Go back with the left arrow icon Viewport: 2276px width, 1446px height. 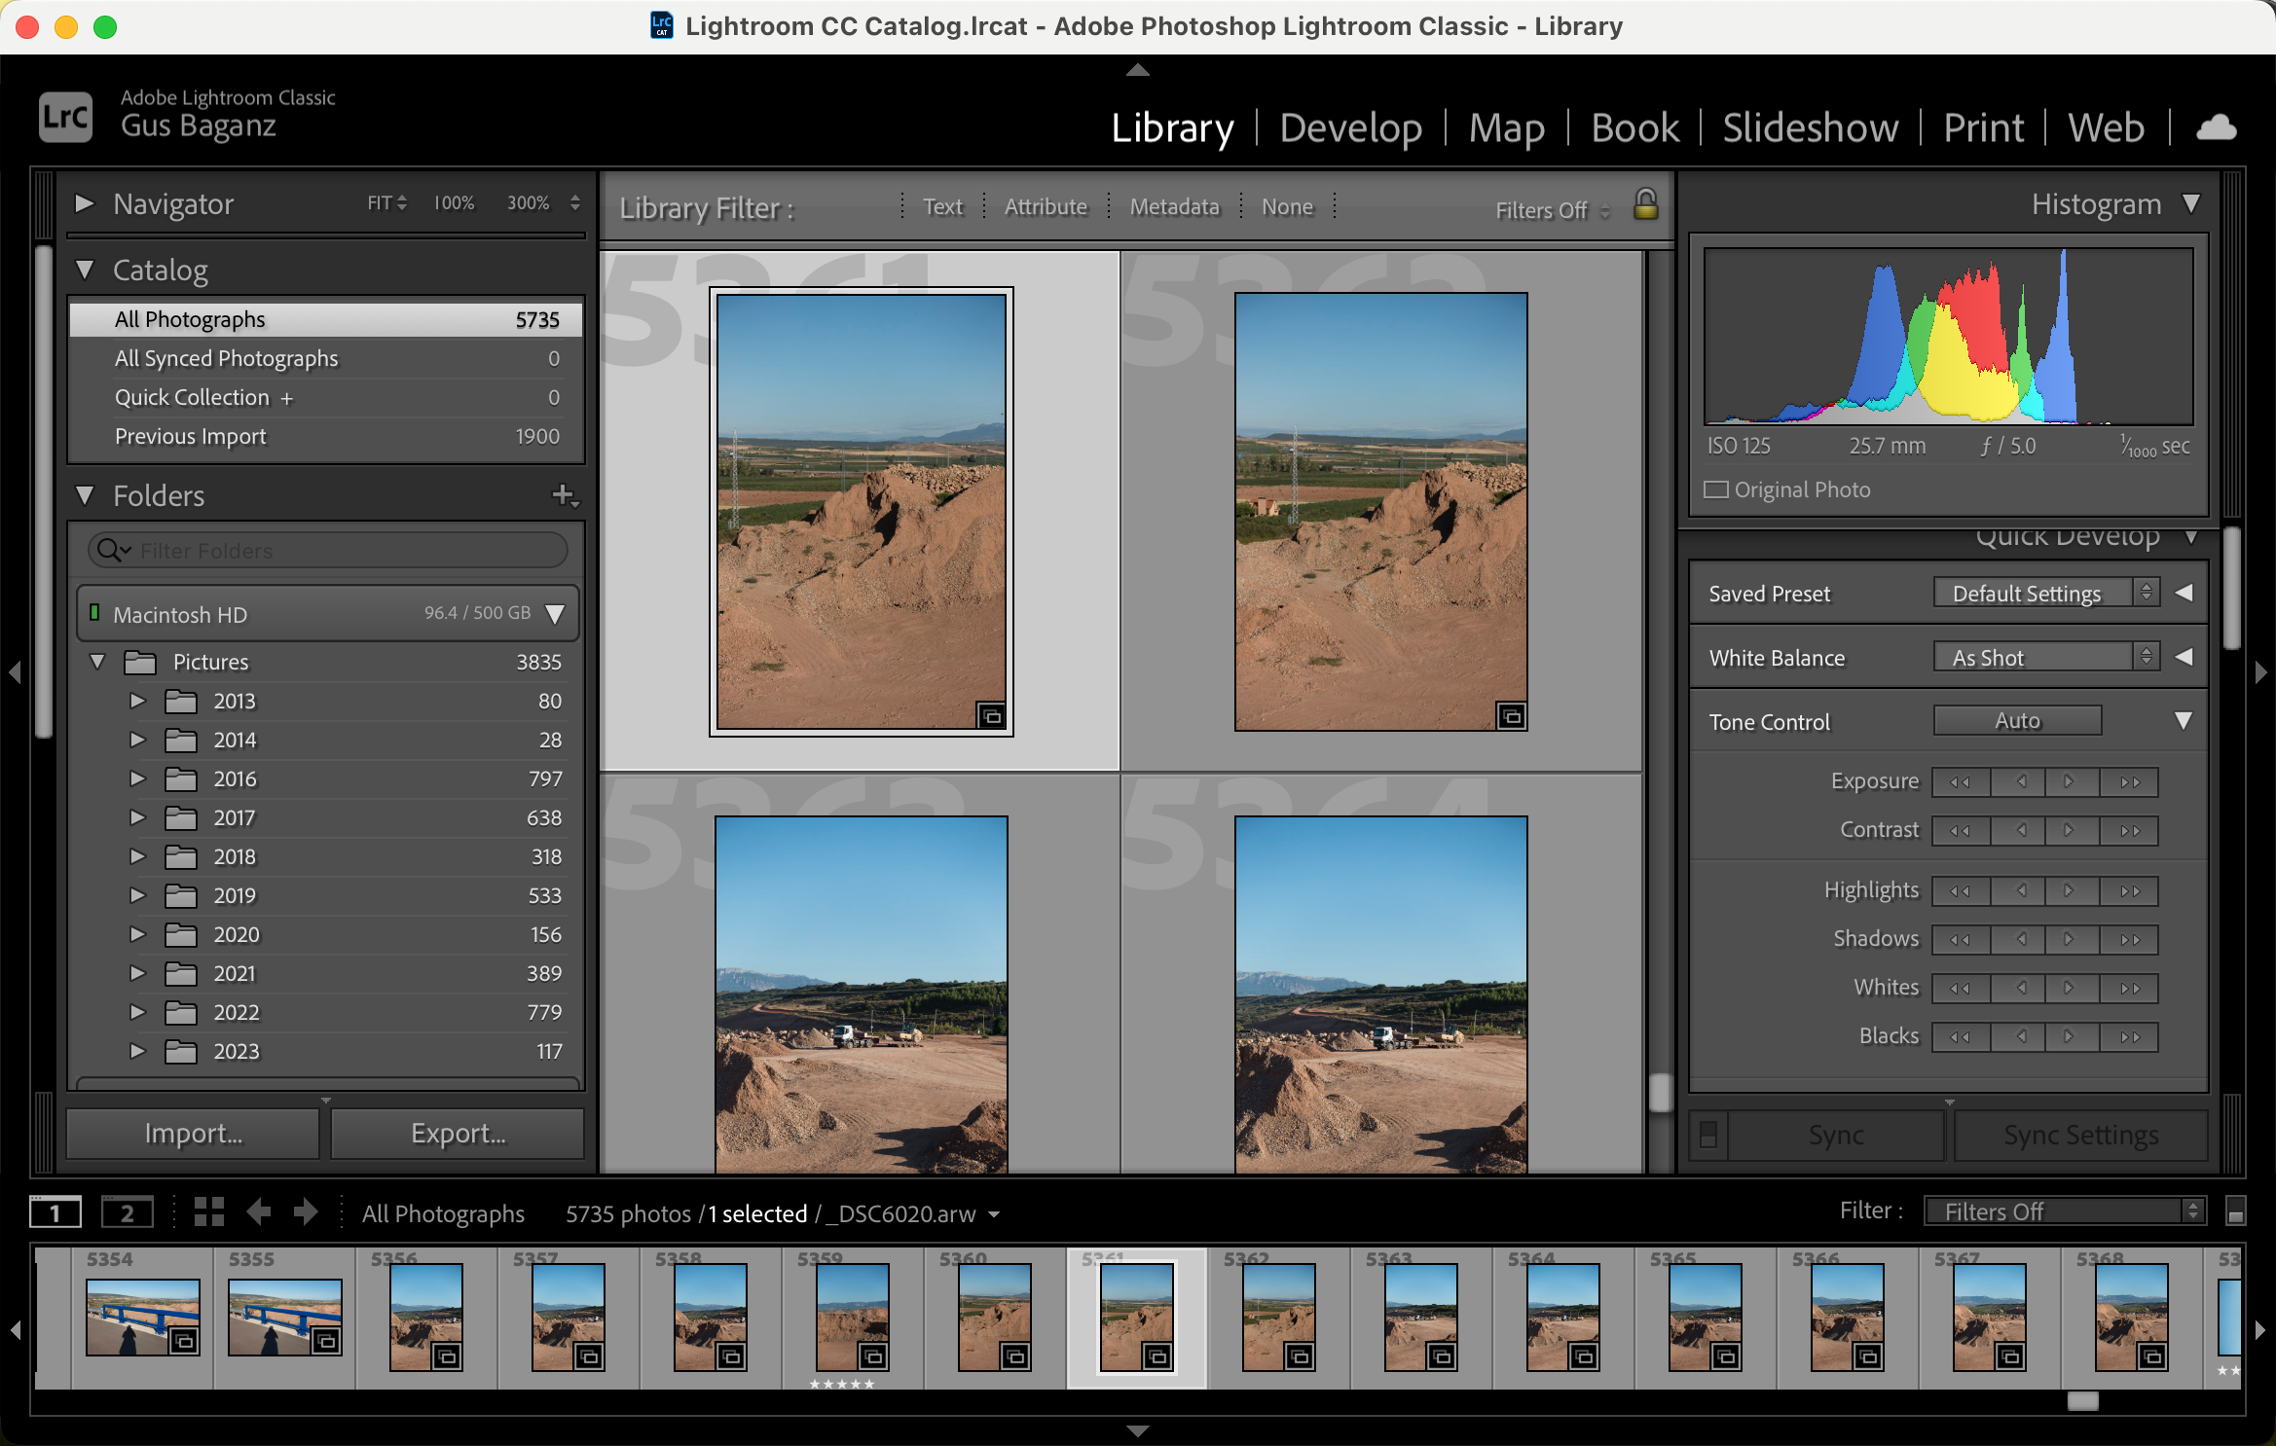(259, 1212)
